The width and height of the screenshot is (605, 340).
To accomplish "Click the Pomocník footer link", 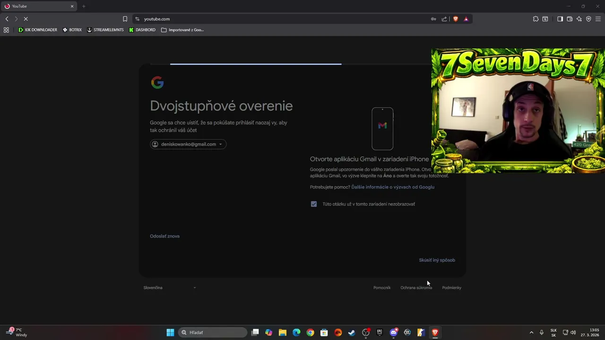I will click(x=382, y=288).
